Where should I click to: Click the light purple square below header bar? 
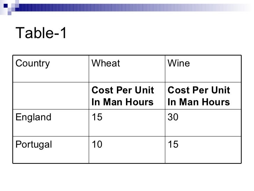pos(9,13)
